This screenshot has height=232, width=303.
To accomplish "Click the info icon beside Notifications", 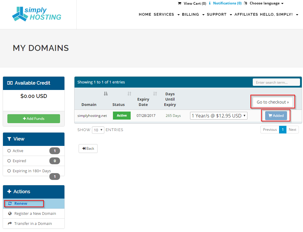I will pos(210,3).
